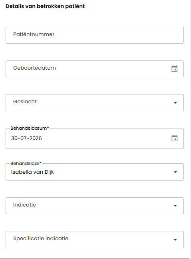Screen dimensions: 191x259
Task: Click the selected value Isabella van Dijk
Action: (32, 172)
